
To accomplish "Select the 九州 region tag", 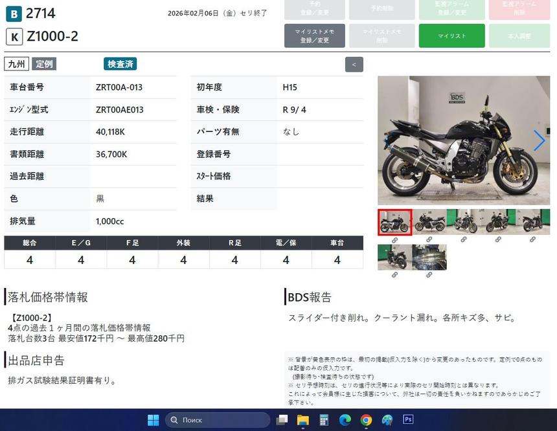I will click(17, 64).
